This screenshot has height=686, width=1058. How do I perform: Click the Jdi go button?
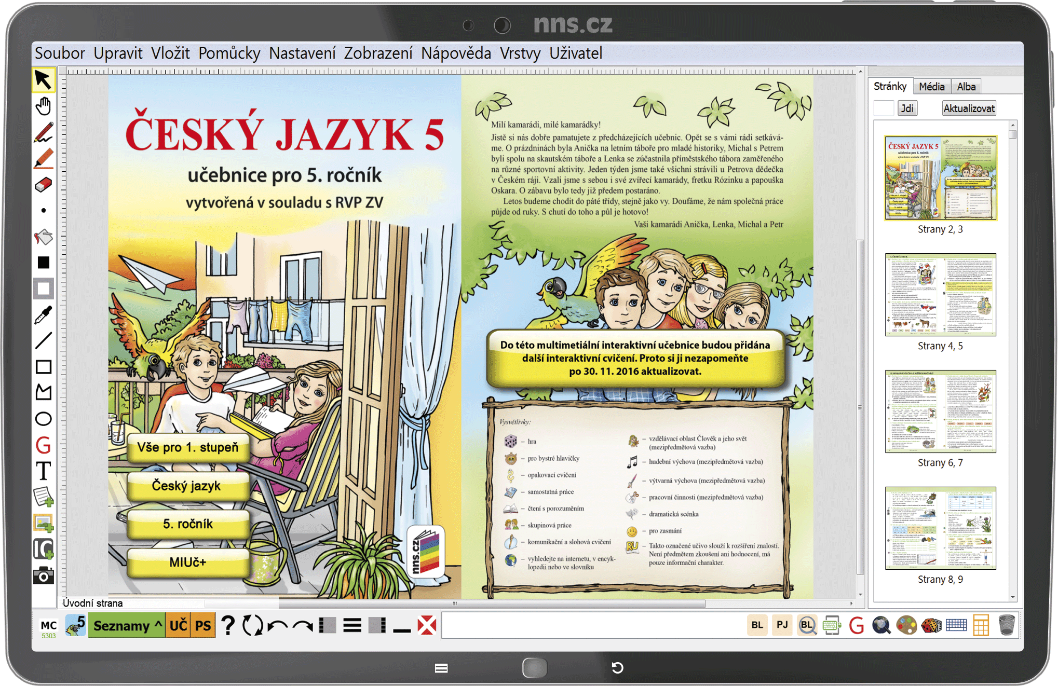tap(907, 108)
